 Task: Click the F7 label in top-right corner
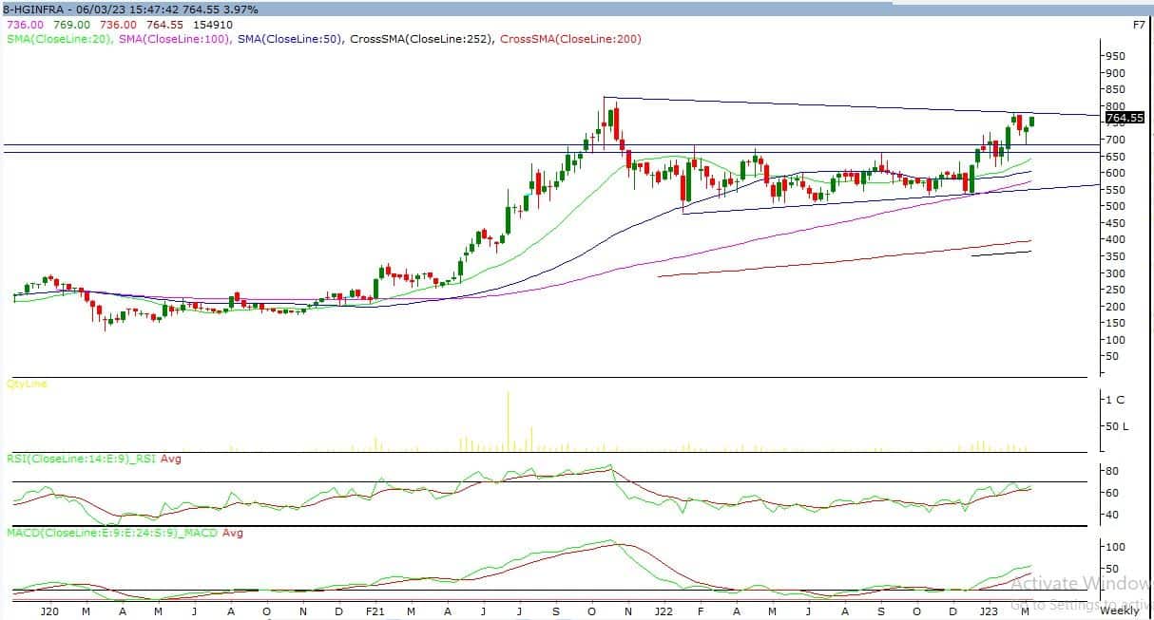tap(1138, 25)
